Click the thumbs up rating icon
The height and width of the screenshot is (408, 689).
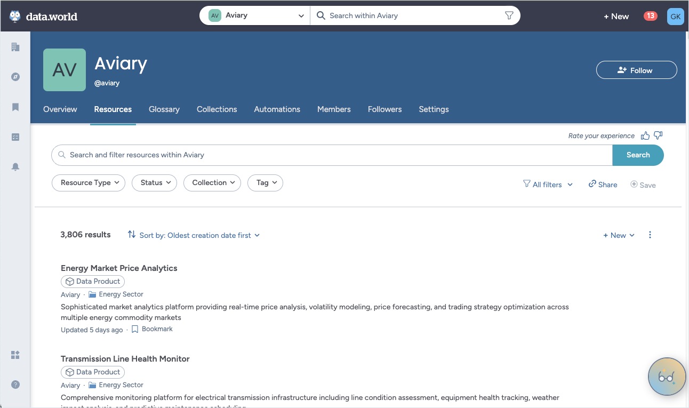pos(645,135)
